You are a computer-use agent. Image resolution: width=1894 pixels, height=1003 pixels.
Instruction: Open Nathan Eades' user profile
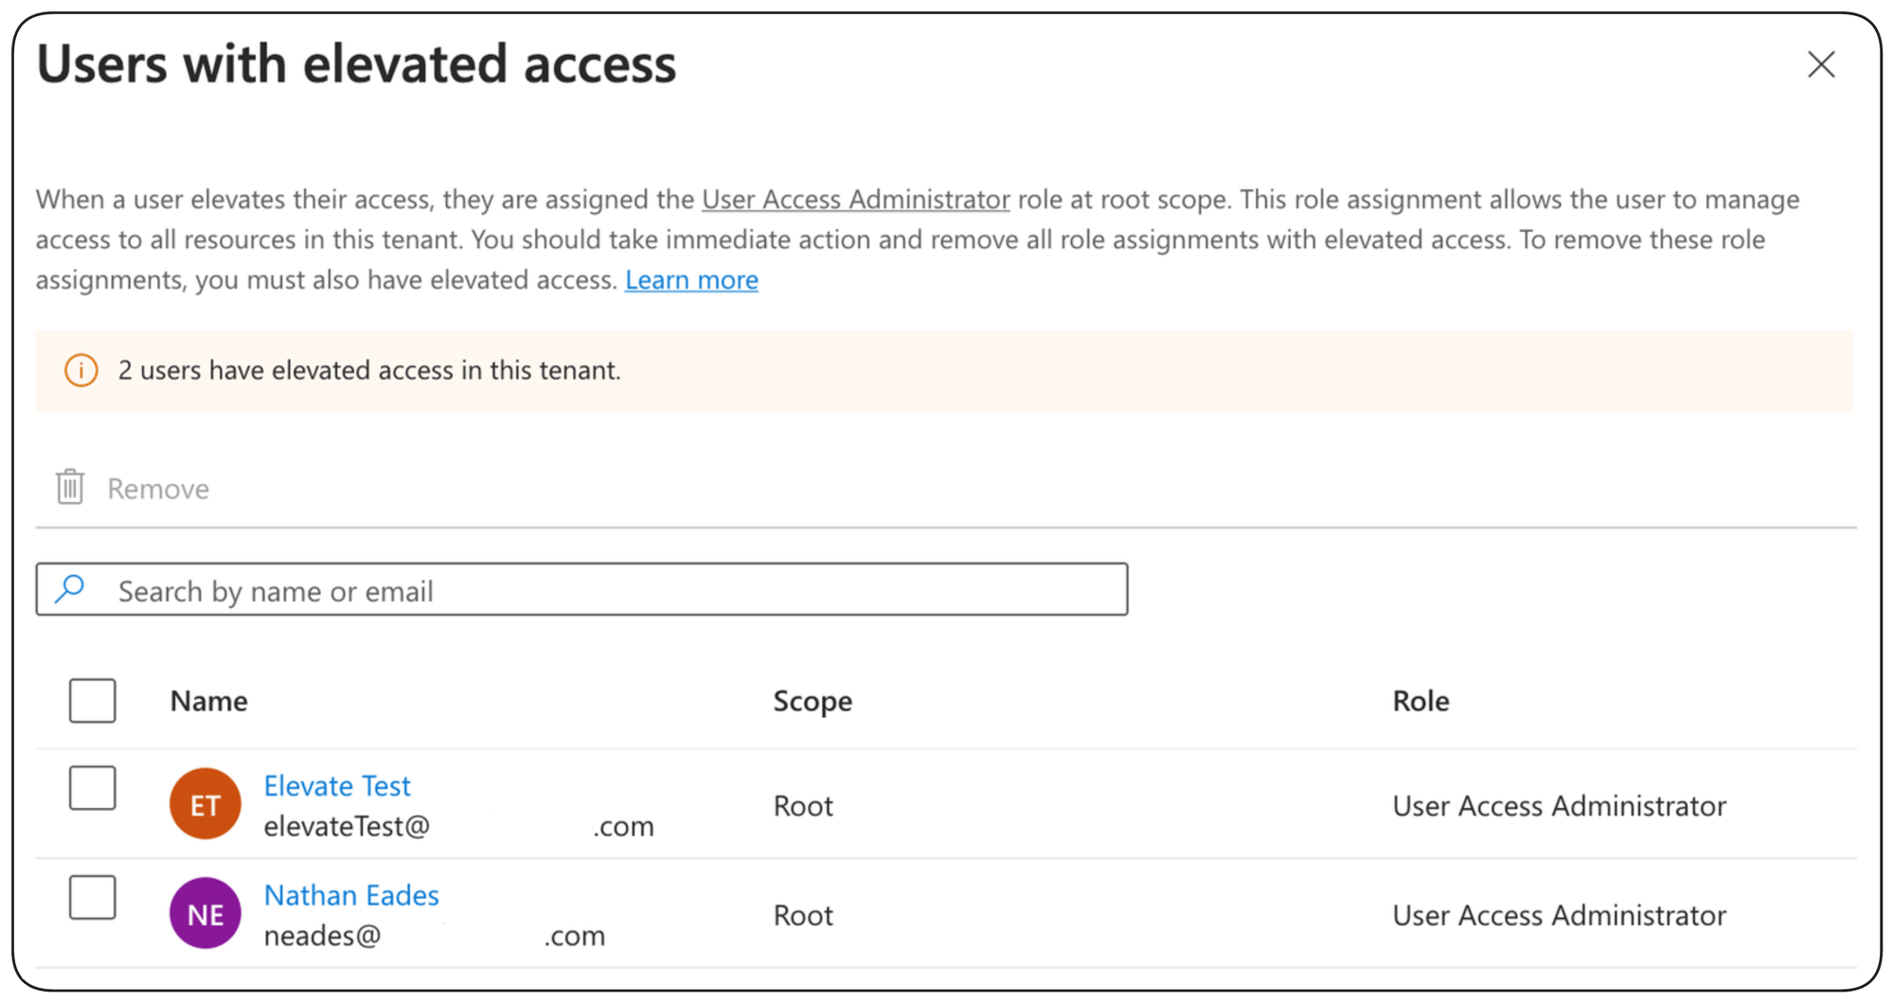tap(351, 895)
